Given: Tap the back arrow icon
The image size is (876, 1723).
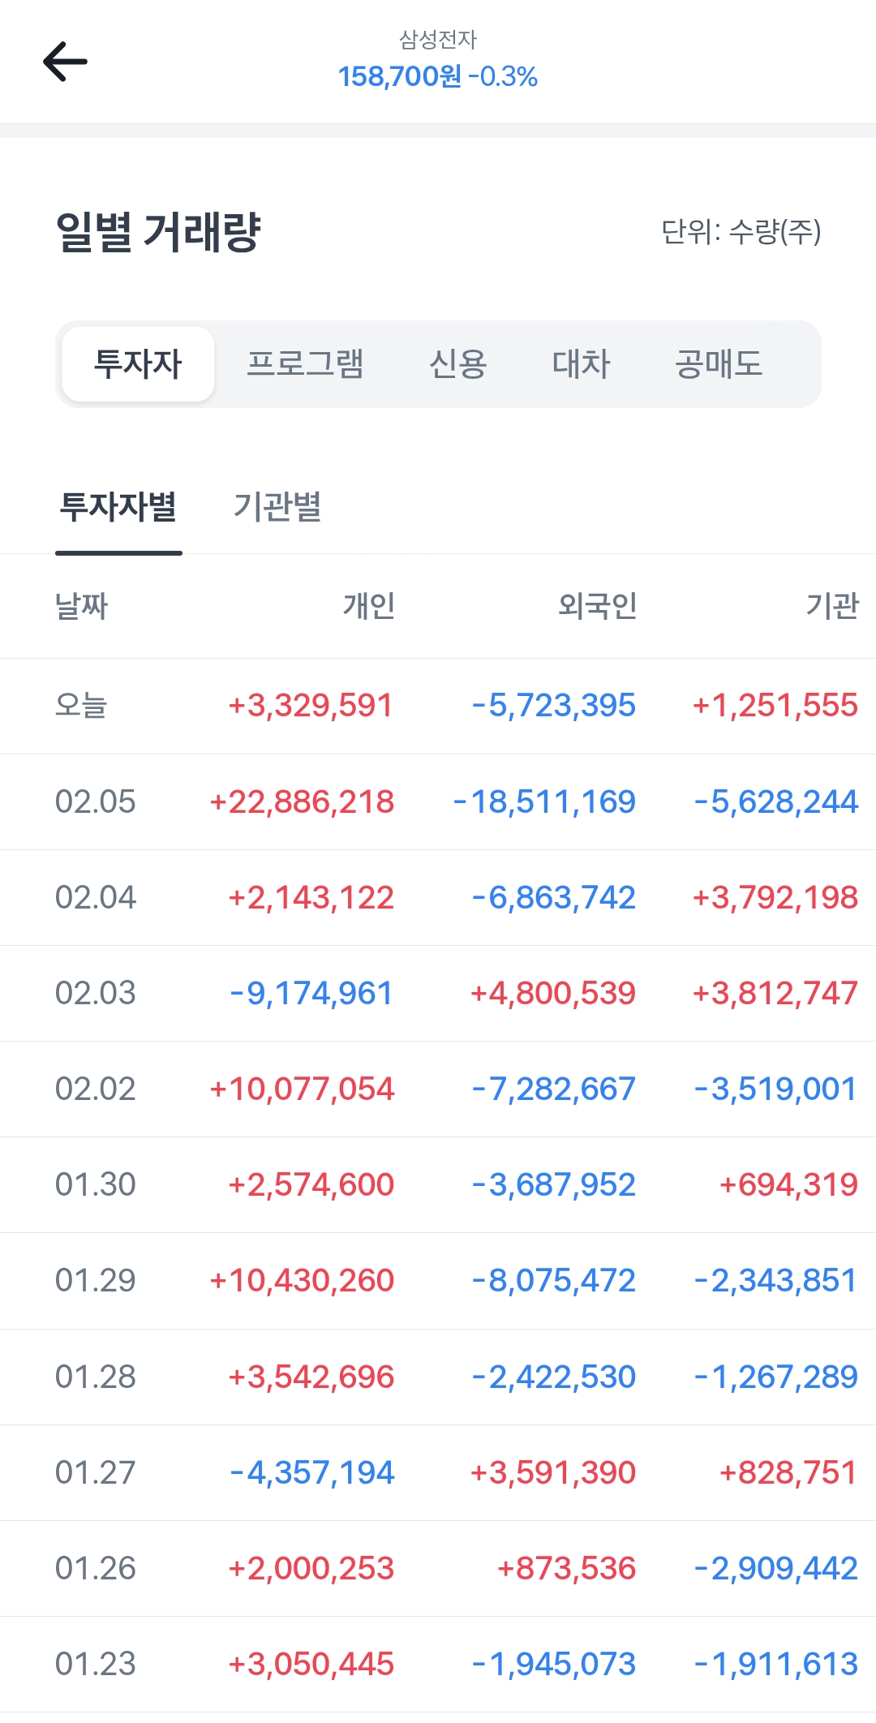Looking at the screenshot, I should pyautogui.click(x=65, y=62).
